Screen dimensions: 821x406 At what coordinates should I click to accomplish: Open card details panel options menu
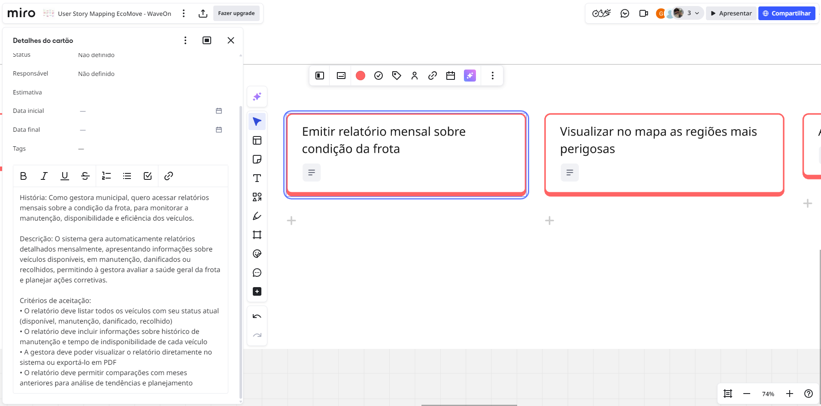[185, 40]
